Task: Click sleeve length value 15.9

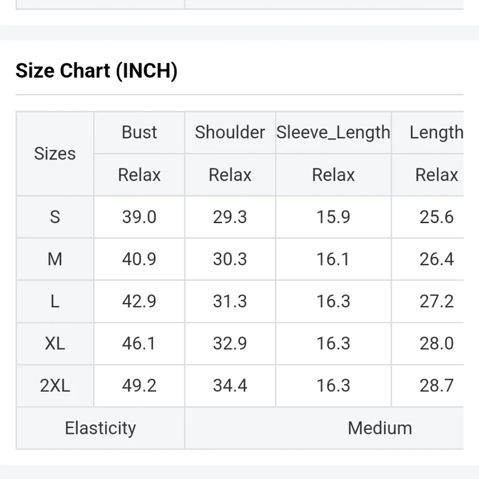Action: tap(333, 217)
